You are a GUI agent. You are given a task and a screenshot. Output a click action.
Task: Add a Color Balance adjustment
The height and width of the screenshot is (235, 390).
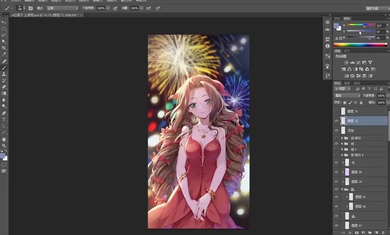(350, 69)
